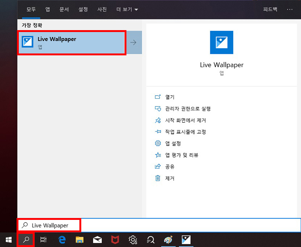
Task: Select 작업 표시줄에 고정
Action: pos(180,132)
